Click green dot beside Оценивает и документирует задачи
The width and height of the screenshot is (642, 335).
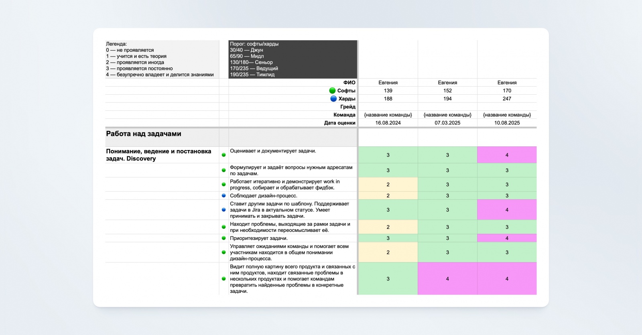(x=224, y=155)
